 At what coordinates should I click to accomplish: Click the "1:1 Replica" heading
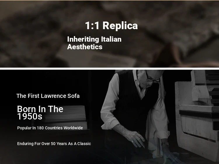(111, 26)
